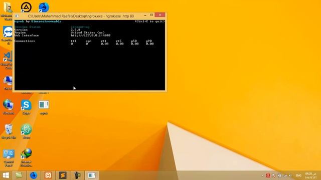Click the red antivirus tray icon
The image size is (321, 180).
(x=268, y=175)
